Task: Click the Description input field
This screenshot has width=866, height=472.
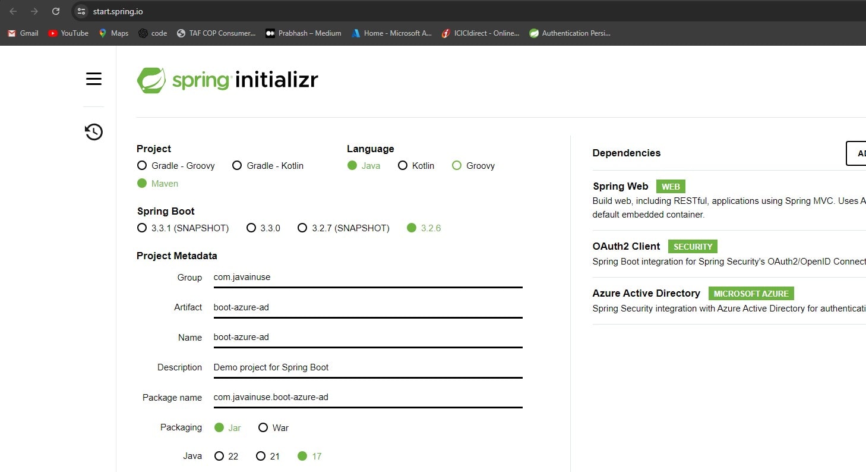Action: click(368, 367)
